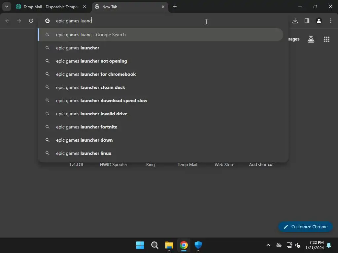Screen dimensions: 338x253
Task: Click the network display tray icon
Action: [289, 245]
